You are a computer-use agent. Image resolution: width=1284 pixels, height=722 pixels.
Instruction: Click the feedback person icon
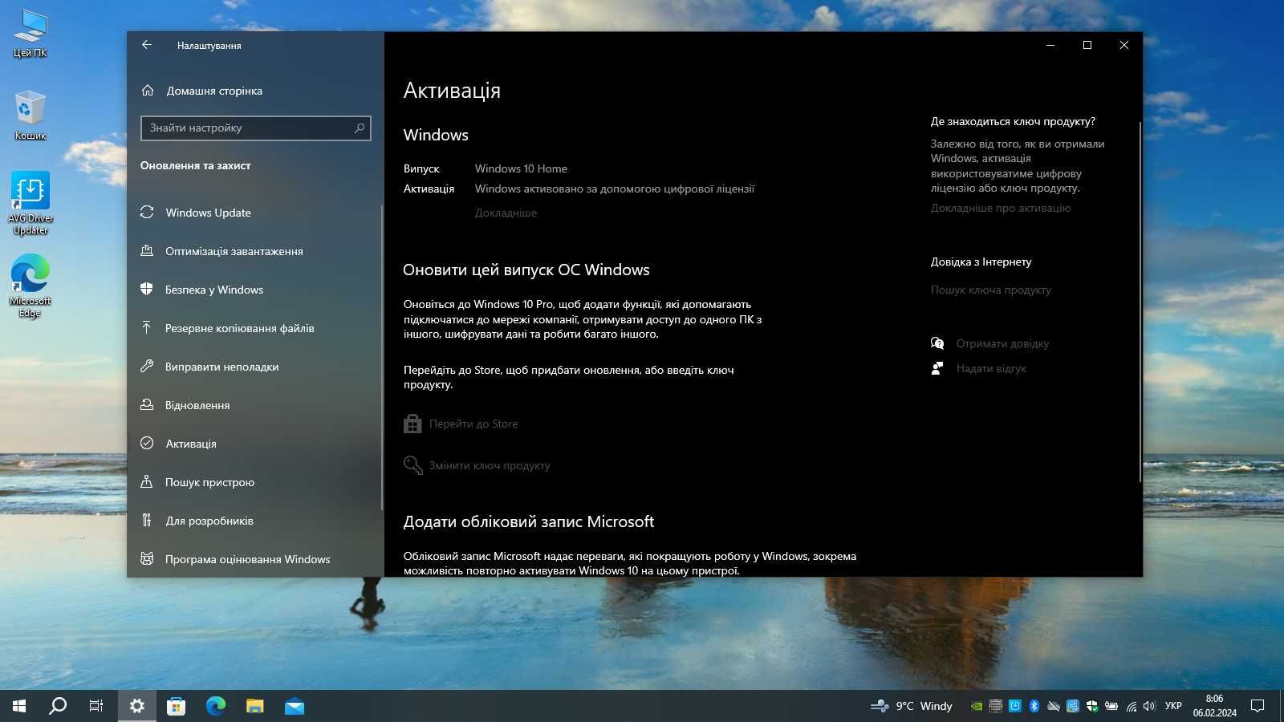point(937,368)
